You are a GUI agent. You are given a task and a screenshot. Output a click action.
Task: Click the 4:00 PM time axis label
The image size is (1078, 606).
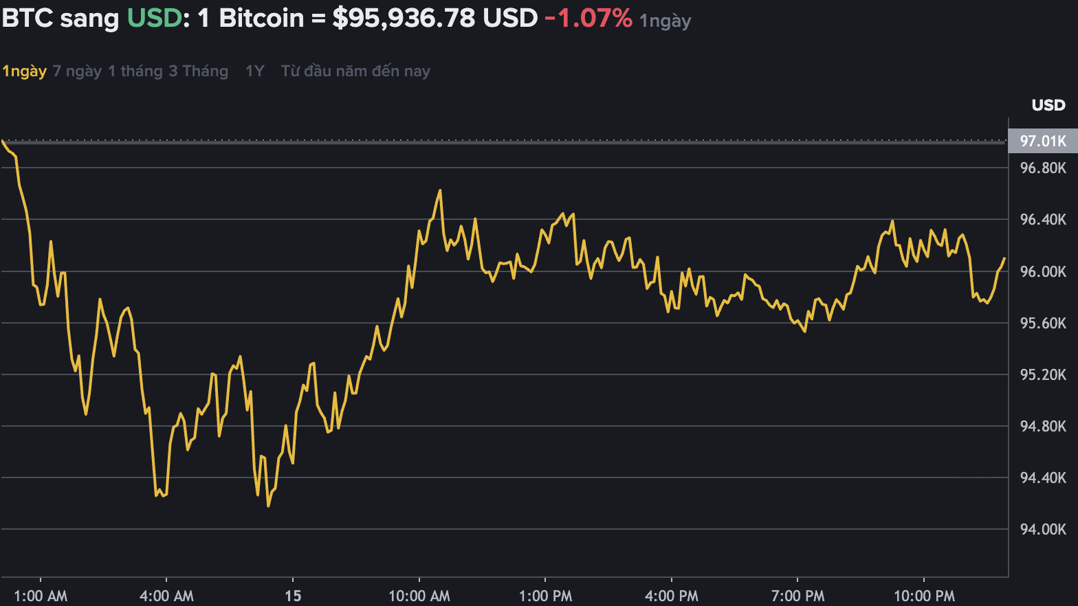[672, 596]
